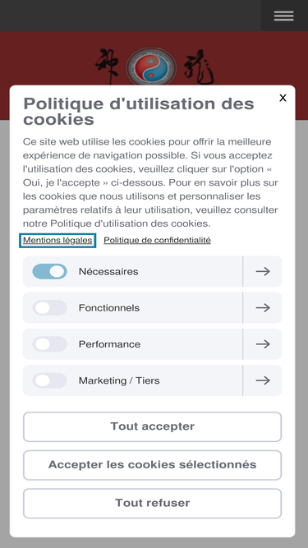Click the Tout refuser button

click(152, 504)
